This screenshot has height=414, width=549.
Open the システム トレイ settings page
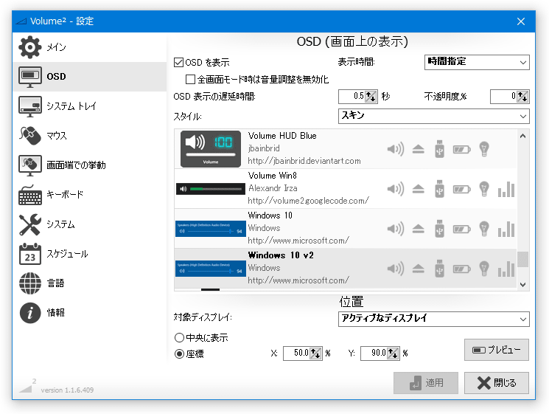click(x=89, y=106)
